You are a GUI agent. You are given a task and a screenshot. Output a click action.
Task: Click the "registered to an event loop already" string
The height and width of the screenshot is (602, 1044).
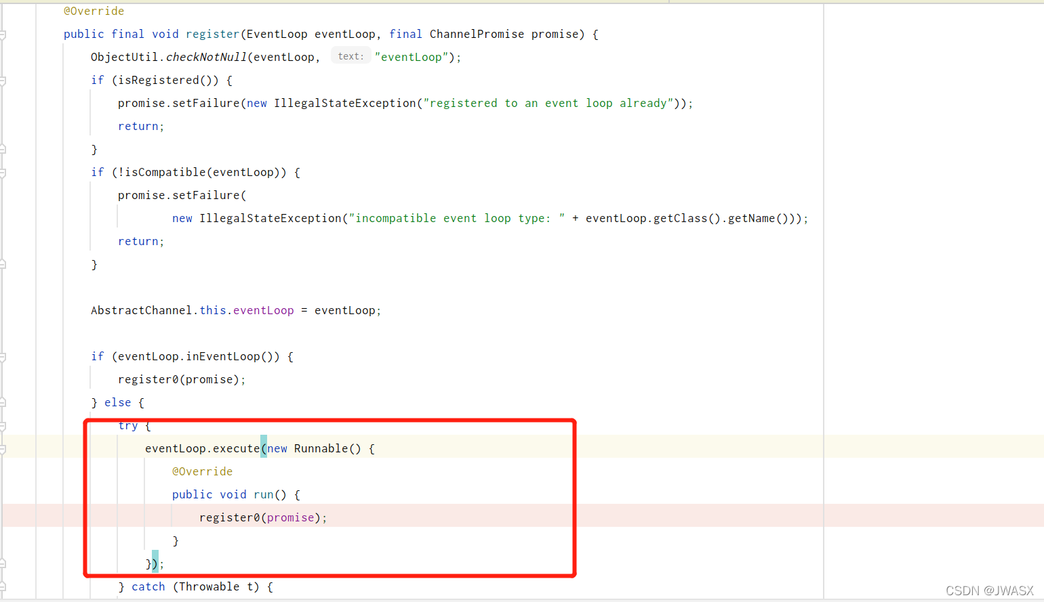tap(548, 104)
